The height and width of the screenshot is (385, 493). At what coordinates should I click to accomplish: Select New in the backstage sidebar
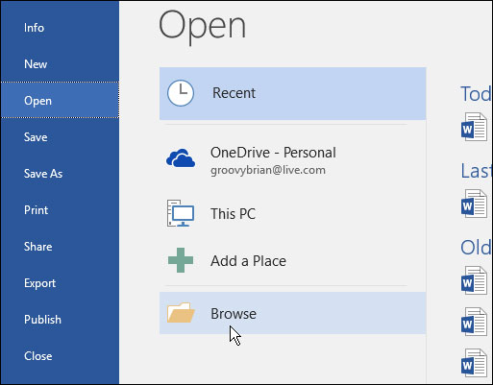pos(60,64)
